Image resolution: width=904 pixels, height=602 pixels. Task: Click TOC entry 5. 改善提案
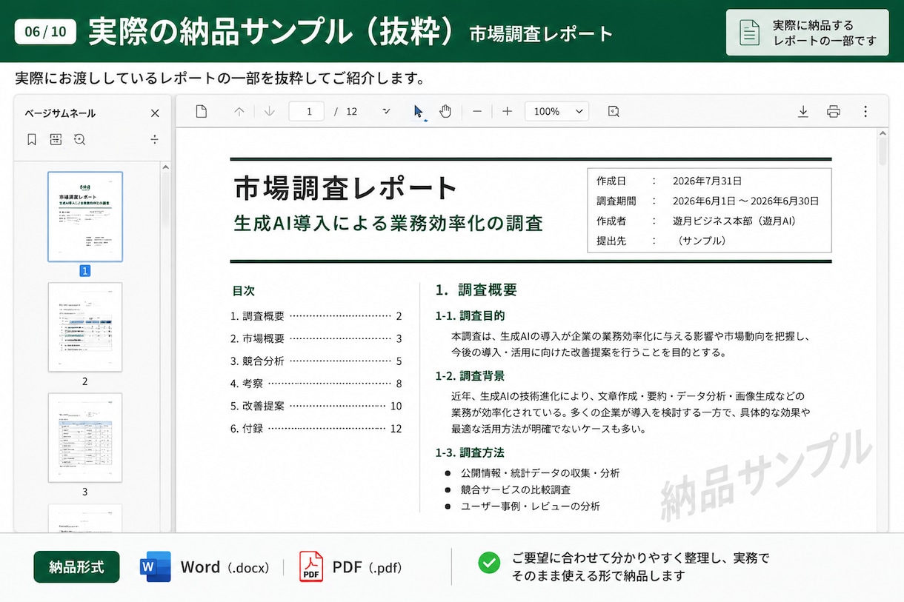pos(316,407)
